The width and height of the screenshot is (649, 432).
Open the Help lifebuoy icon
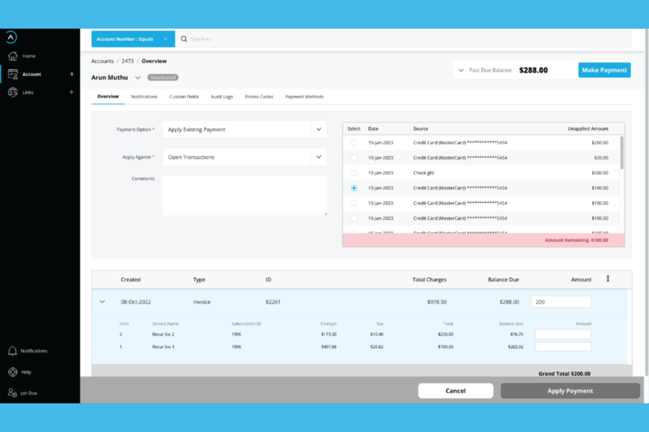13,372
